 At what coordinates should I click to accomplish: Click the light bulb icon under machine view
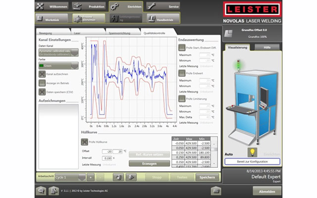[x=252, y=152]
